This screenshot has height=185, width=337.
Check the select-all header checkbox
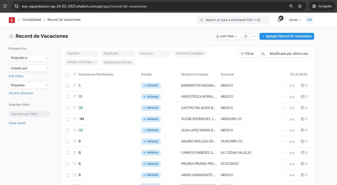[x=67, y=75]
